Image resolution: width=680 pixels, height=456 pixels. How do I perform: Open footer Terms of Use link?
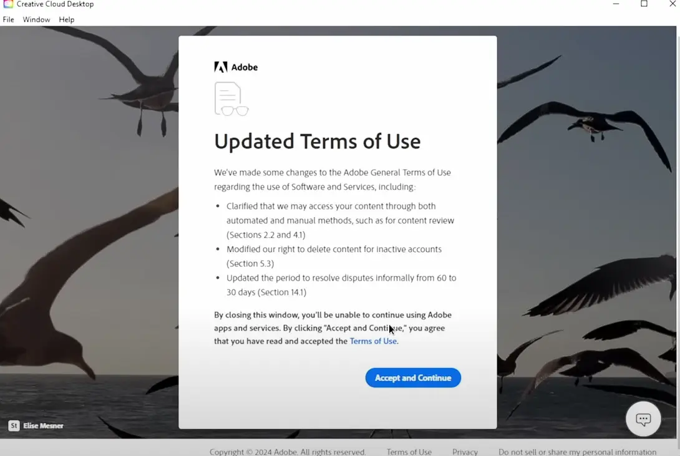click(x=409, y=452)
